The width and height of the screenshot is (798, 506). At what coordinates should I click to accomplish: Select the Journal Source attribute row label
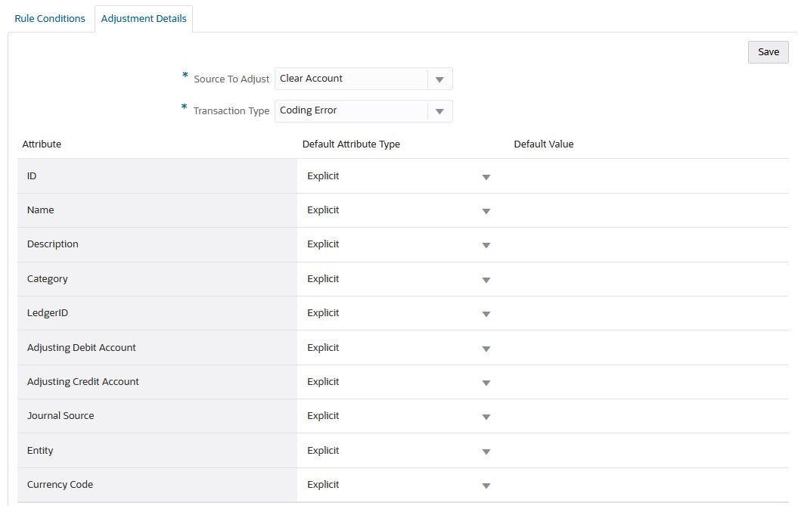tap(61, 416)
